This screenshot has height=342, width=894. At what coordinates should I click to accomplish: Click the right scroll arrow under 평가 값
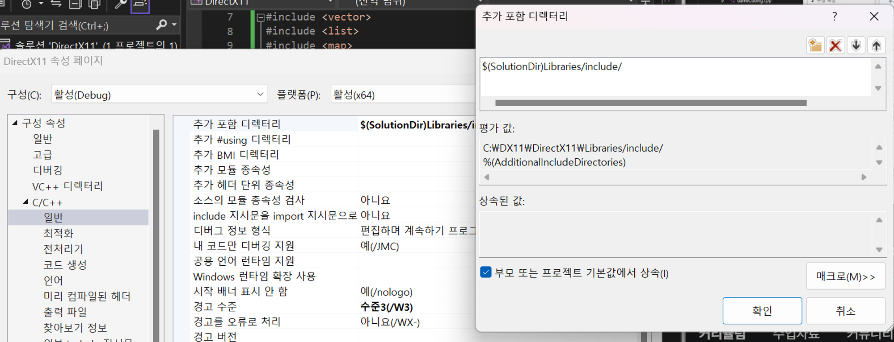[x=864, y=177]
